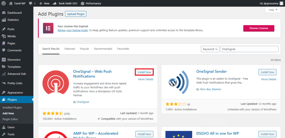Screen dimensions: 285x138
Task: Click the Elementor logo in license notice
Action: point(48,28)
